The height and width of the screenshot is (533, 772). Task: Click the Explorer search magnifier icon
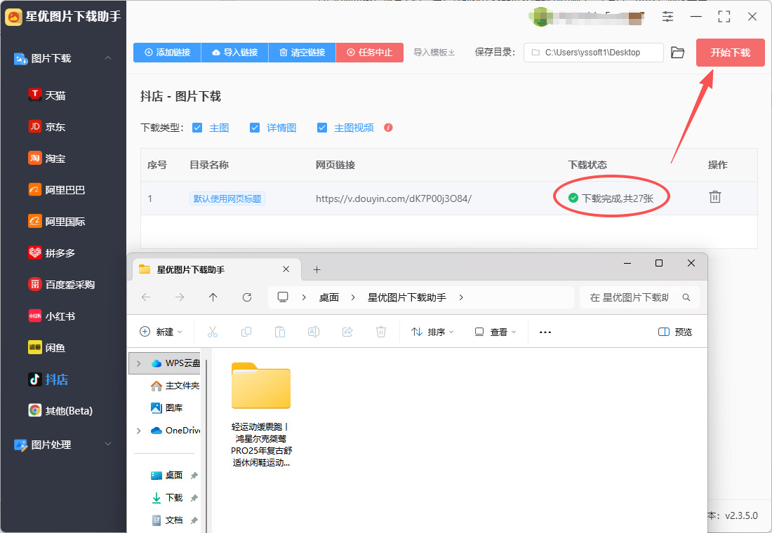[x=686, y=297]
